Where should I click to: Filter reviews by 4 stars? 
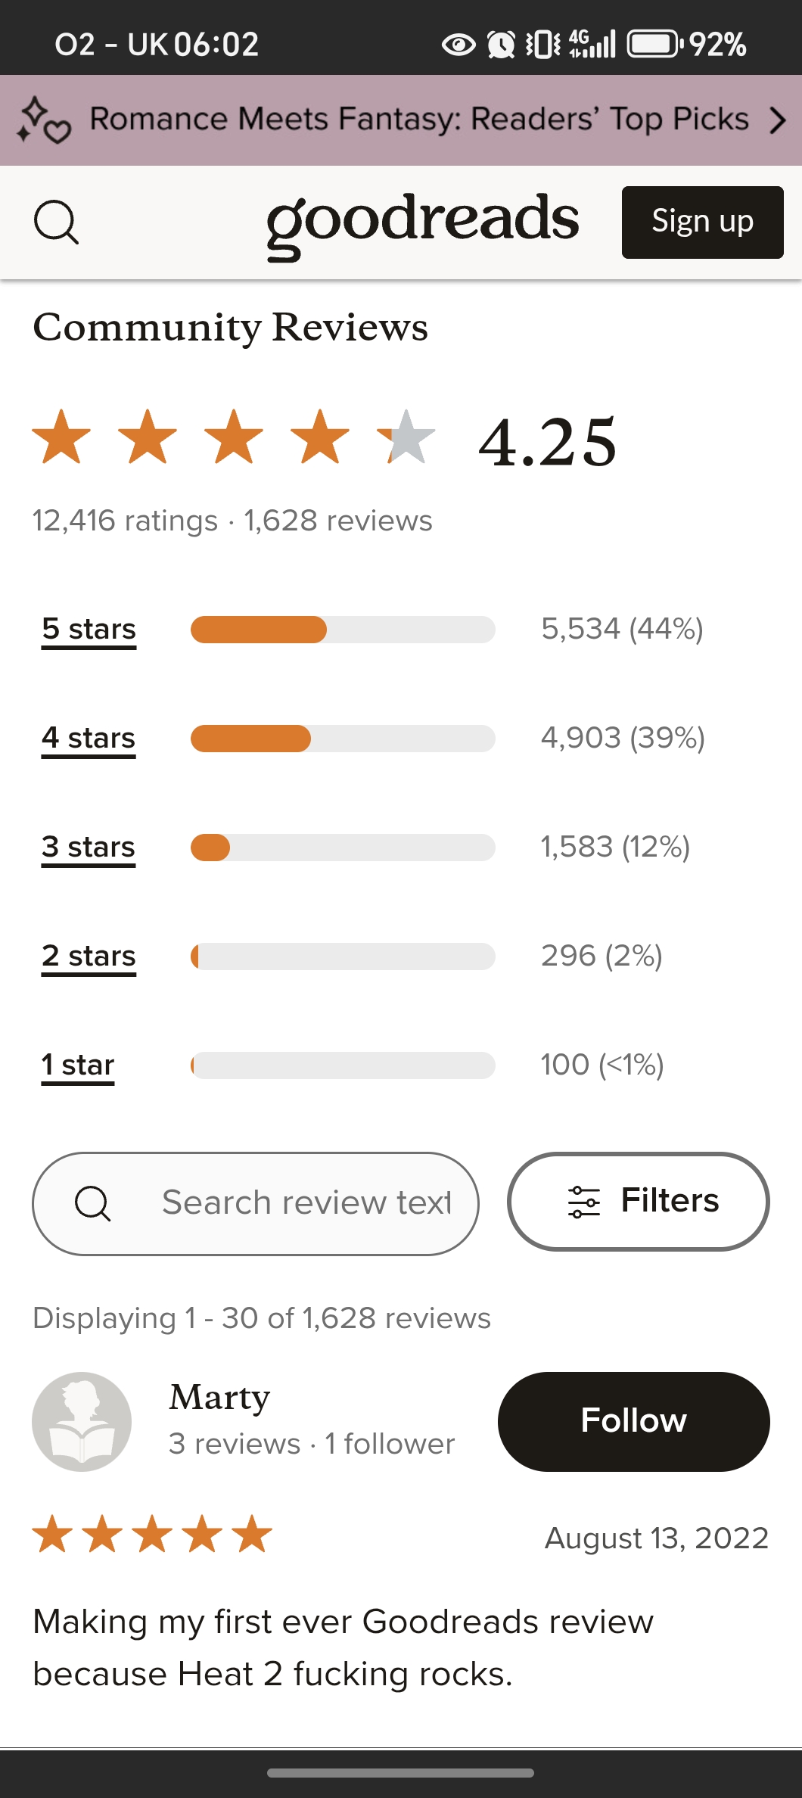pyautogui.click(x=89, y=739)
